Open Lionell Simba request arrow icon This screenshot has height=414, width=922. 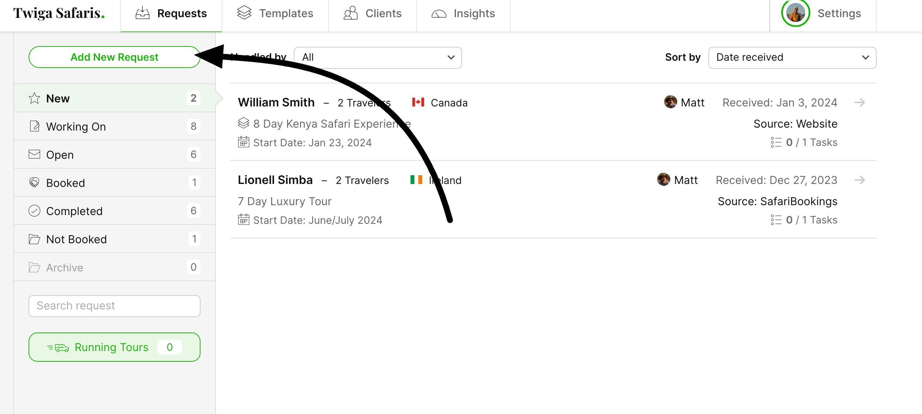click(859, 180)
